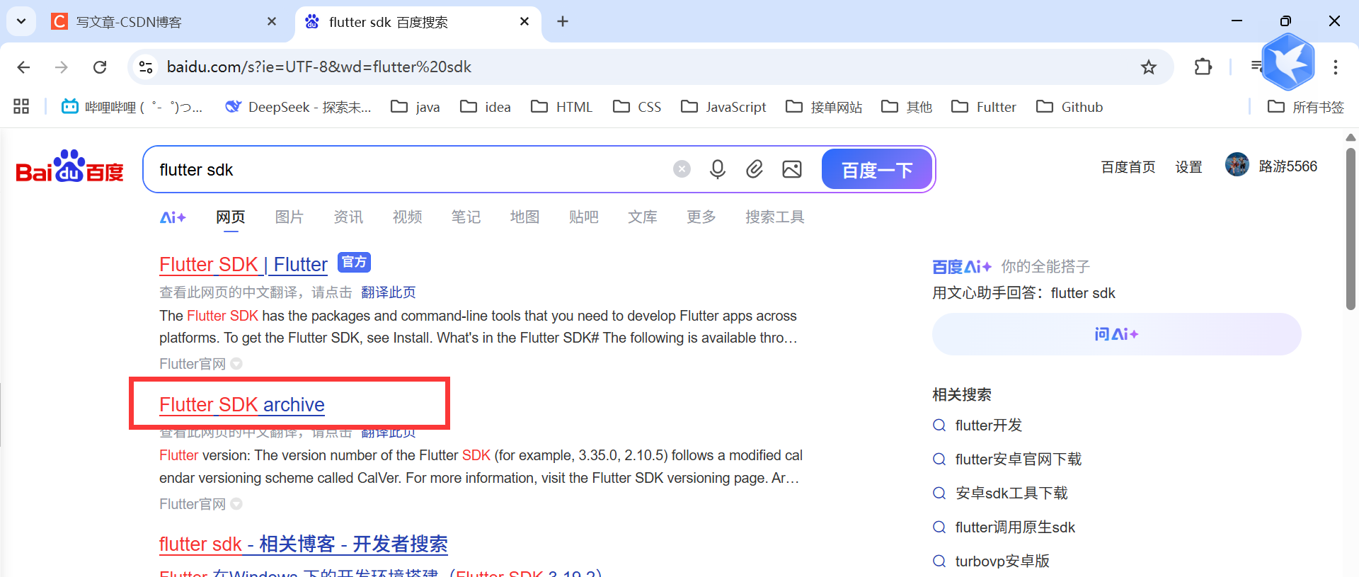
Task: Select the 视频 results tab
Action: [x=407, y=217]
